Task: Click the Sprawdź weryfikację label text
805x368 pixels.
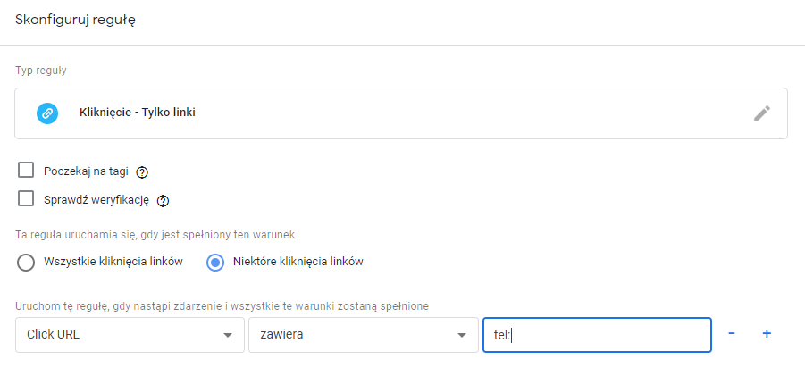Action: coord(96,200)
